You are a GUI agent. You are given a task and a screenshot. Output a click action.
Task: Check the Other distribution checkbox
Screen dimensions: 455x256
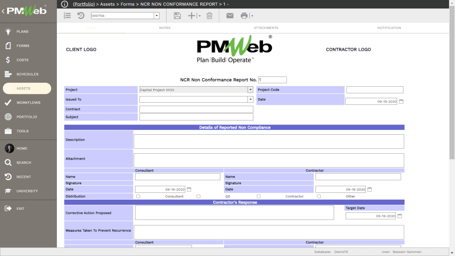click(x=319, y=196)
